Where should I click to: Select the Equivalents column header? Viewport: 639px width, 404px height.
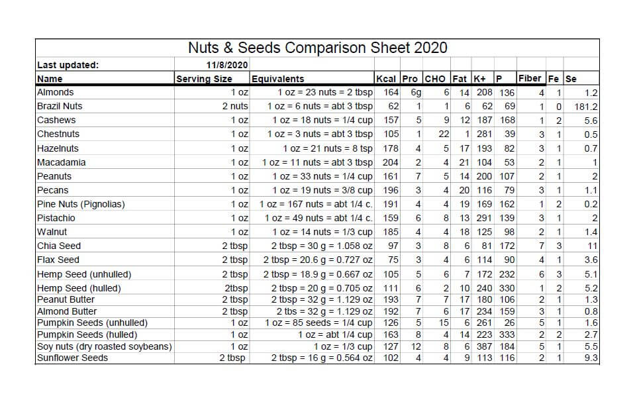tap(278, 79)
